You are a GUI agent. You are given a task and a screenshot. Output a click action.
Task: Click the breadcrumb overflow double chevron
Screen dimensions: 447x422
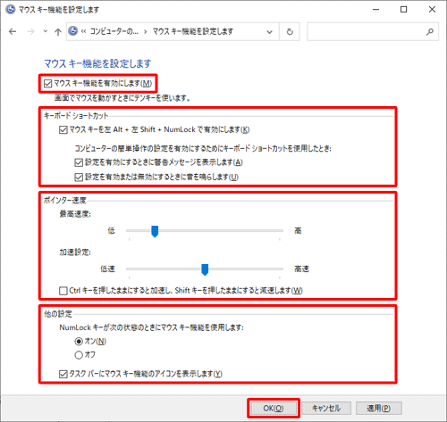tap(83, 31)
